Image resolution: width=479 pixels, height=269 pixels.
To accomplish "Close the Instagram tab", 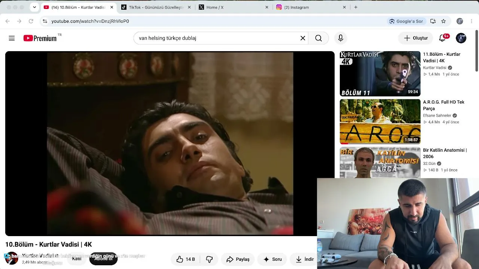I will coord(344,7).
